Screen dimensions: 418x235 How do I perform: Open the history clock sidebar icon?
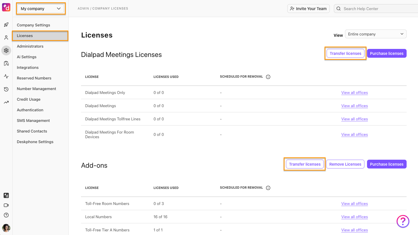[6, 89]
